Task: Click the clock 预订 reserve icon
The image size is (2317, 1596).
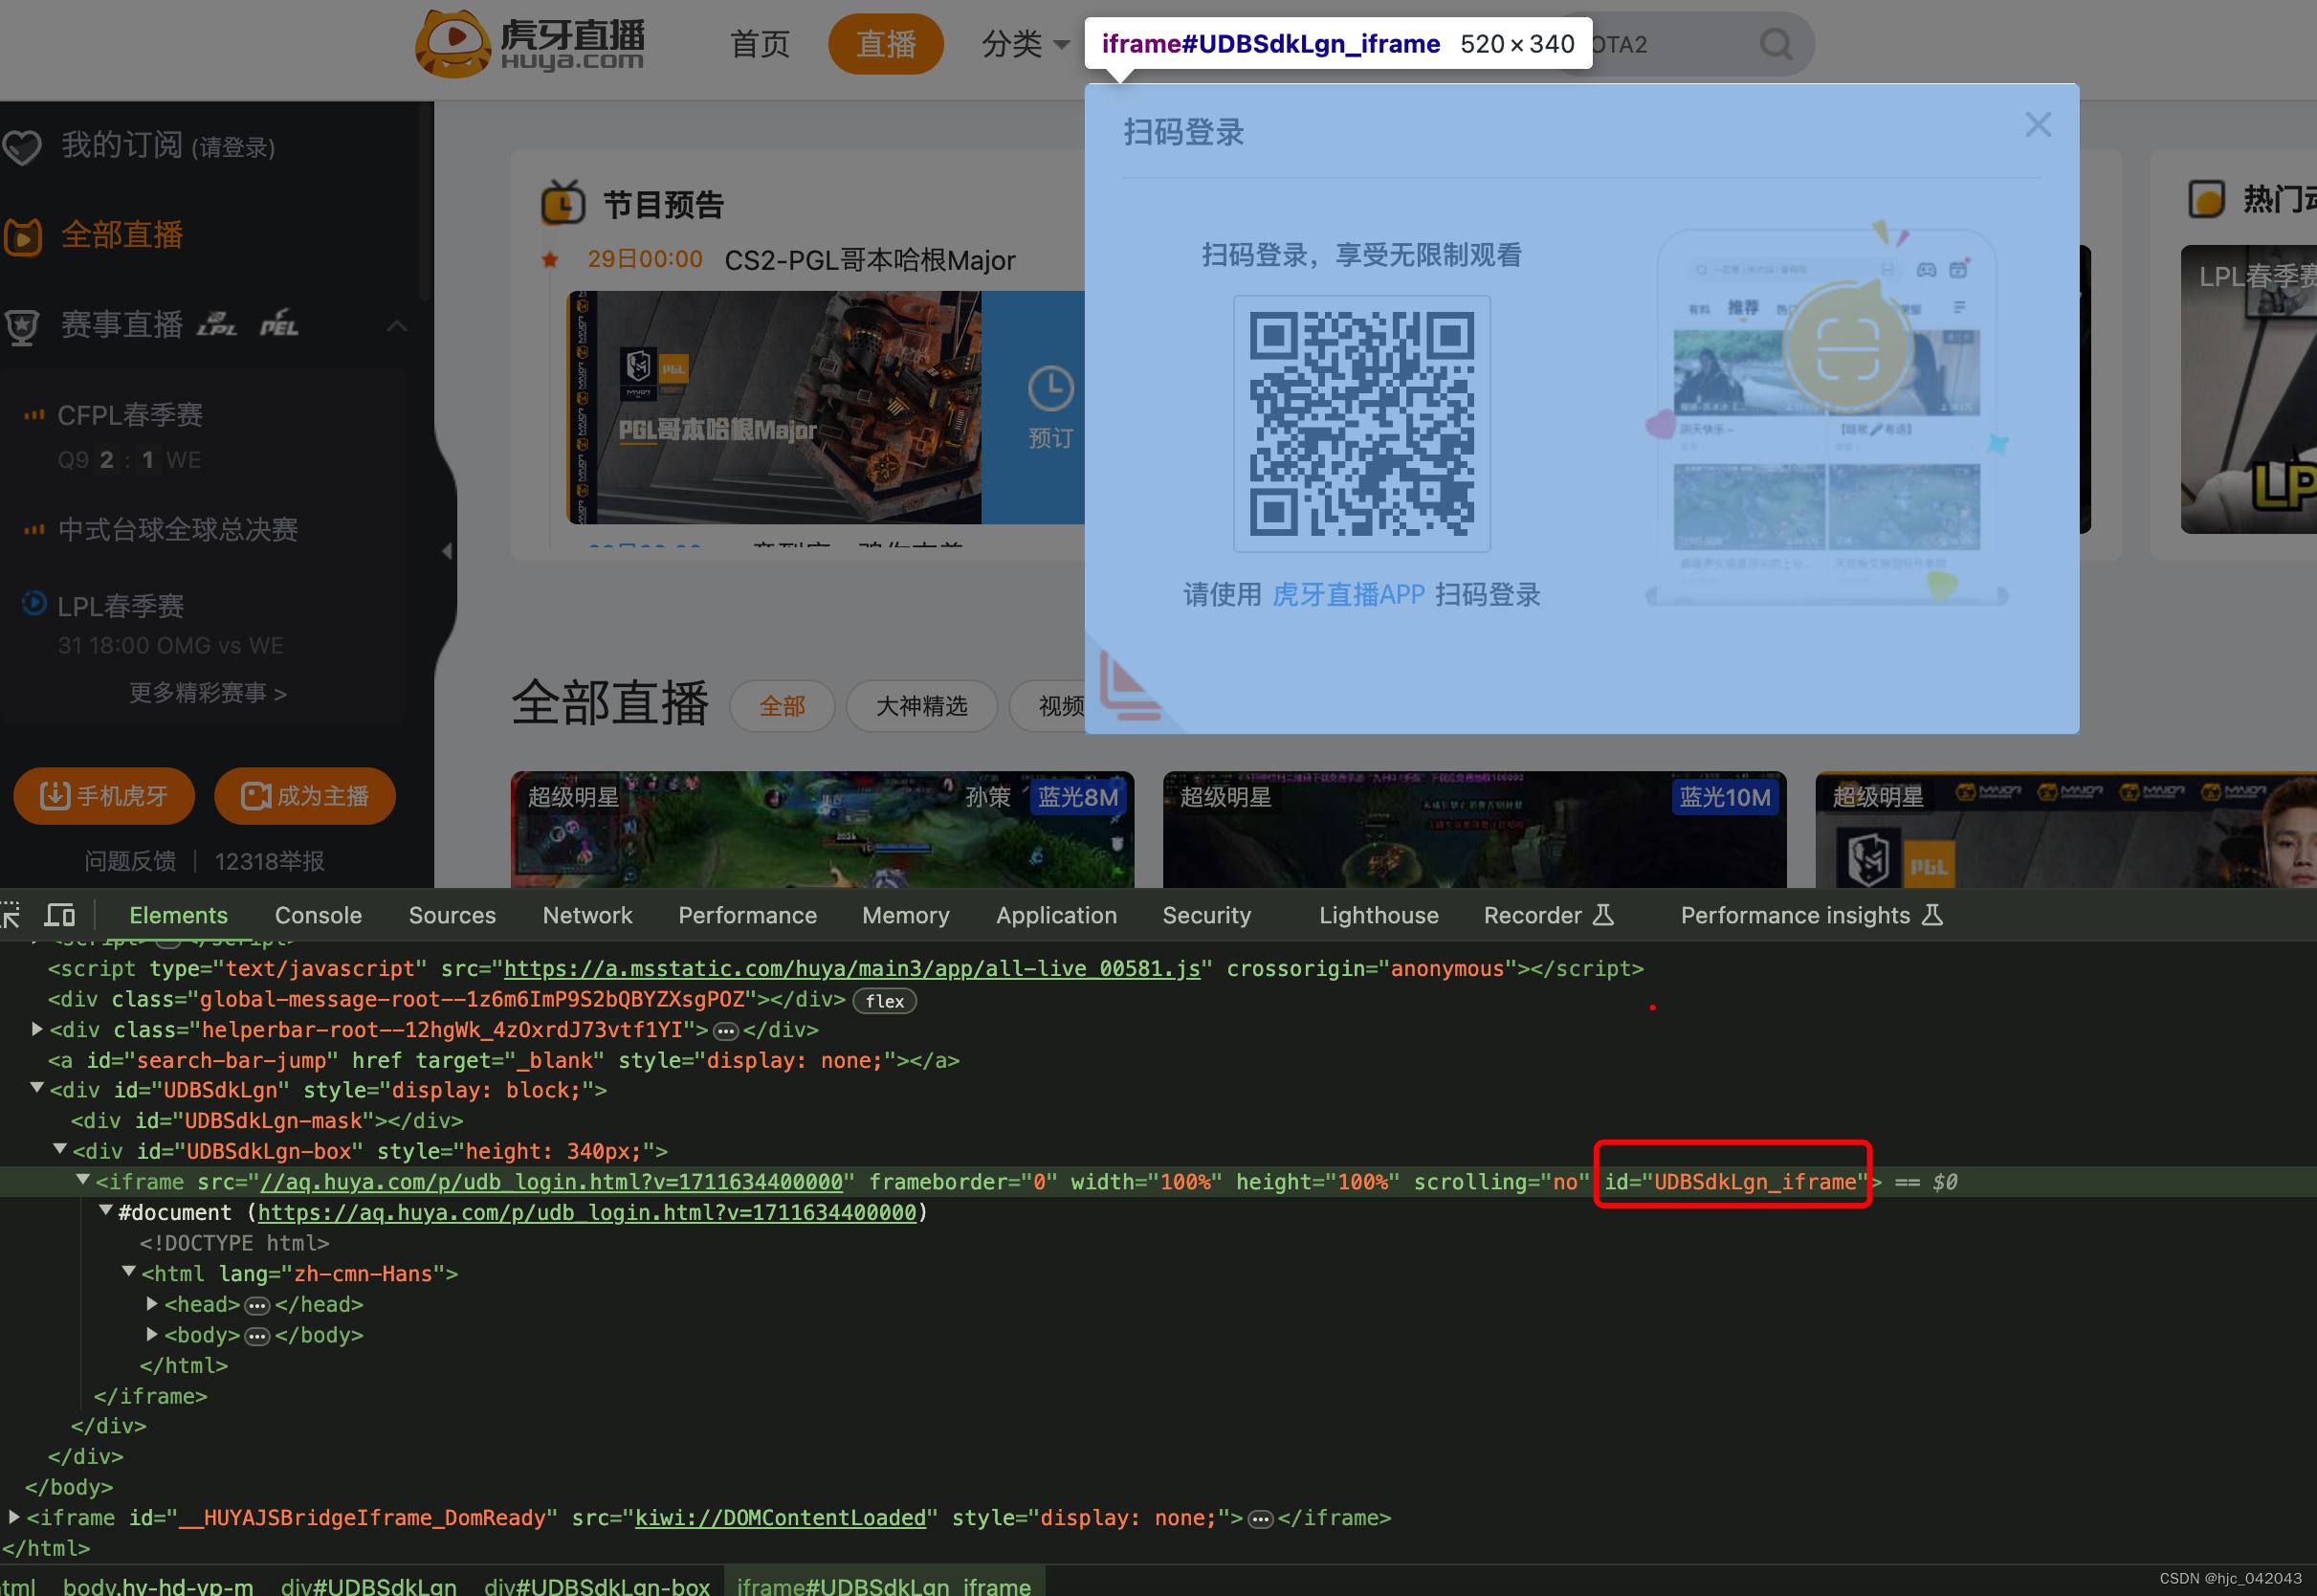Action: (x=1049, y=390)
